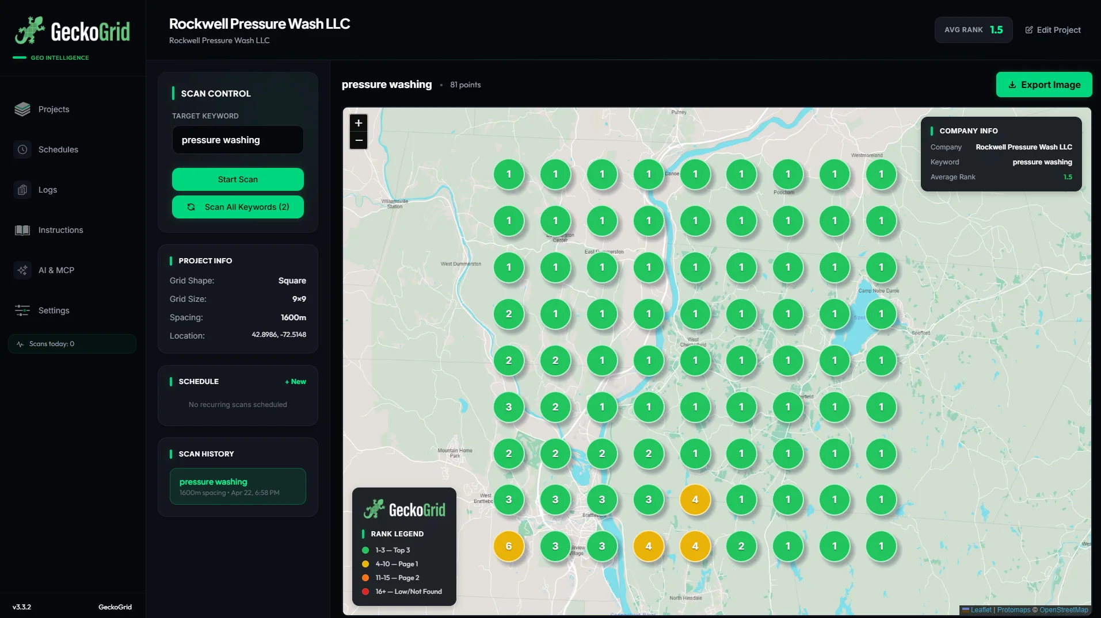This screenshot has height=618, width=1101.
Task: Click the '81 points' label
Action: pyautogui.click(x=466, y=85)
